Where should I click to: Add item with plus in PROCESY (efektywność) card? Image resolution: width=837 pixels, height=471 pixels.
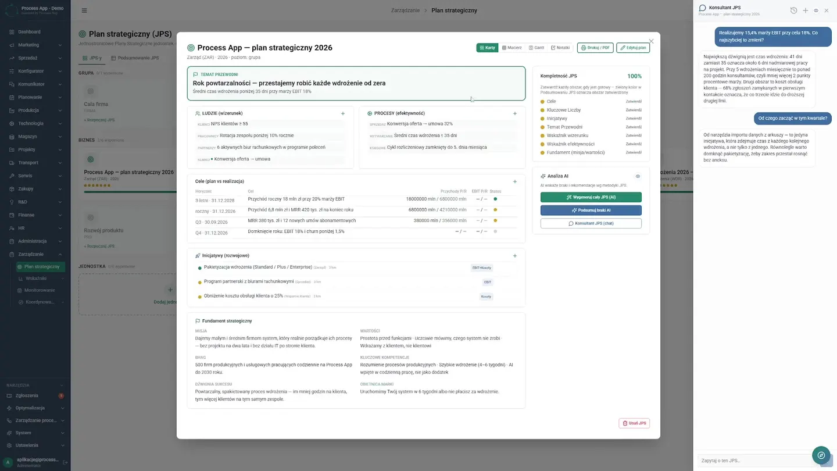(x=514, y=113)
